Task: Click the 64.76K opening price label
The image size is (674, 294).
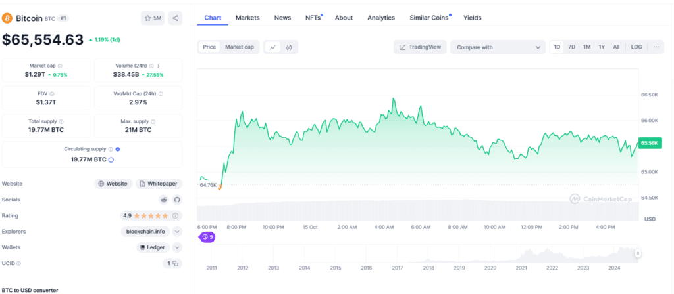Action: pyautogui.click(x=209, y=185)
